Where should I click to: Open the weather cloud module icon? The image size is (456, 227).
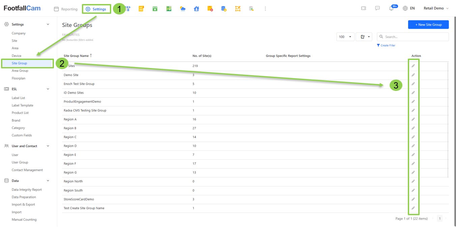[183, 9]
